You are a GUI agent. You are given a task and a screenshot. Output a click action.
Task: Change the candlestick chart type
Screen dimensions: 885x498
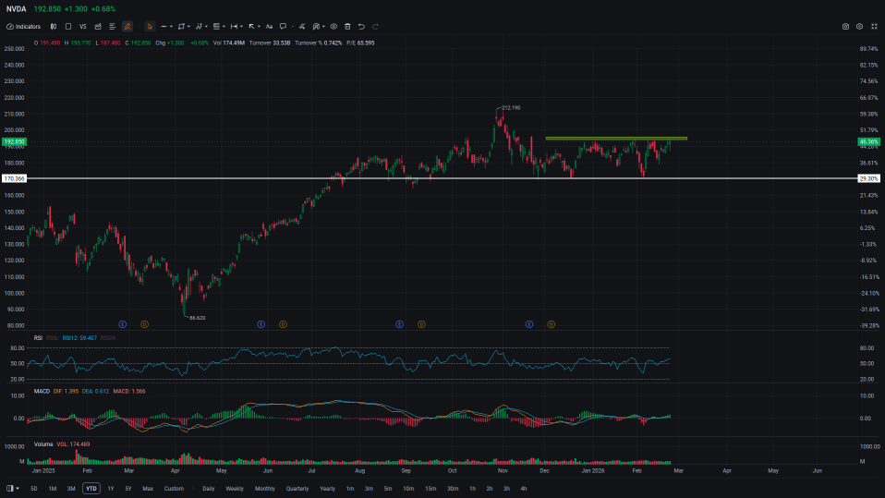point(53,27)
